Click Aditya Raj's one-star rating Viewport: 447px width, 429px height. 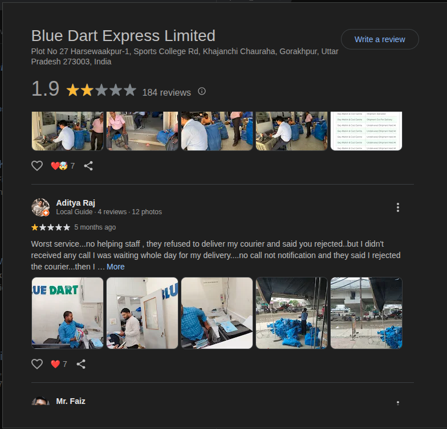(x=51, y=227)
